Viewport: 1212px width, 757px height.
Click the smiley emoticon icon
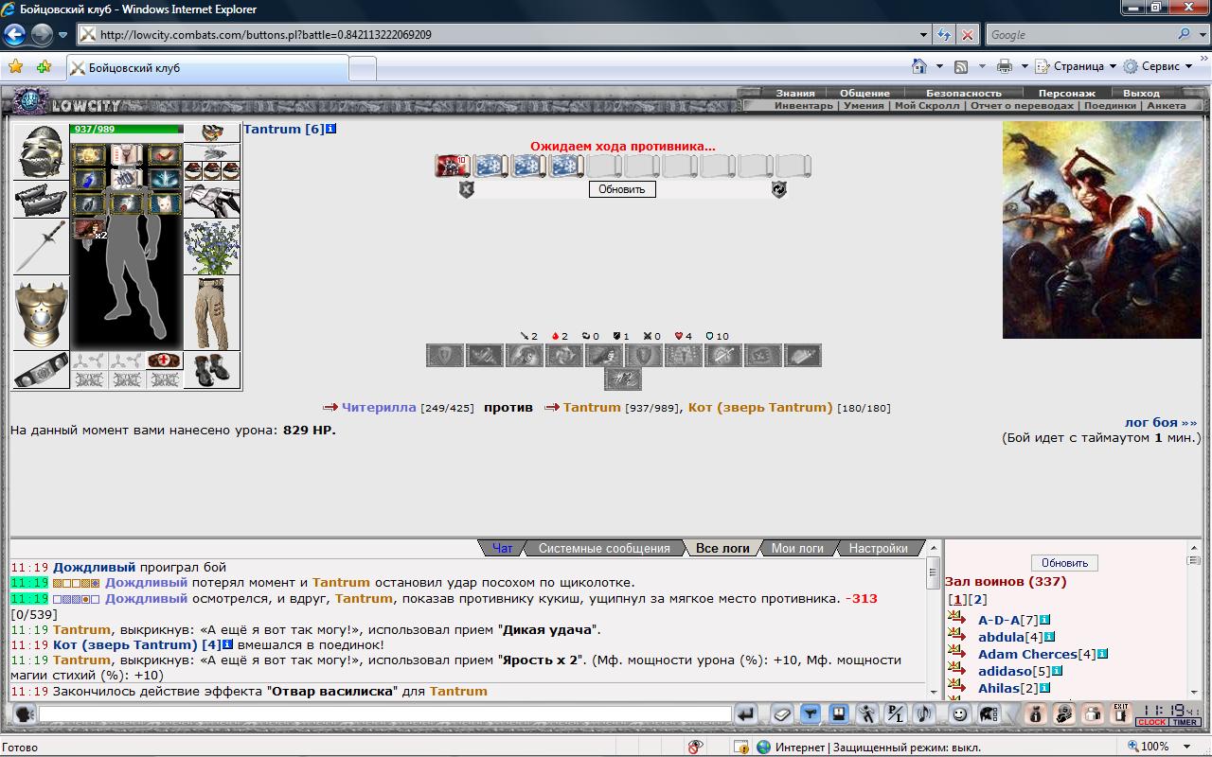[x=960, y=714]
